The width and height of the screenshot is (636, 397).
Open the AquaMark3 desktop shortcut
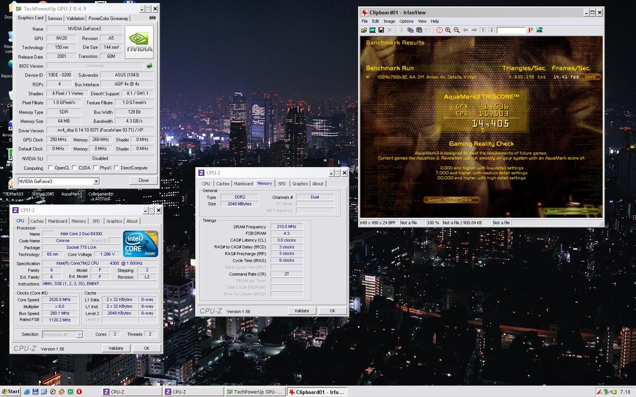(72, 194)
